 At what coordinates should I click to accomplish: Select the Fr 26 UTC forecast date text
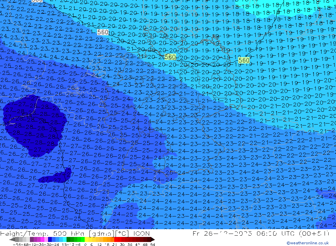point(261,233)
